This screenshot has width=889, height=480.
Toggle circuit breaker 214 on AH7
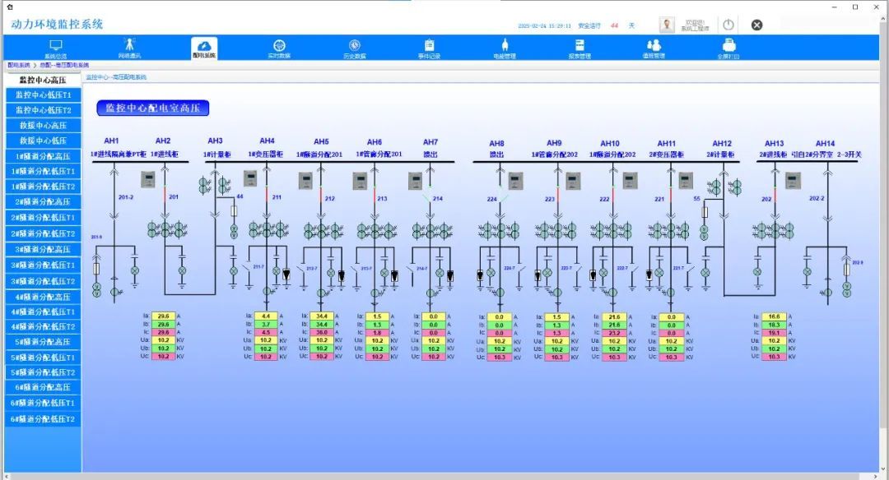pos(428,198)
